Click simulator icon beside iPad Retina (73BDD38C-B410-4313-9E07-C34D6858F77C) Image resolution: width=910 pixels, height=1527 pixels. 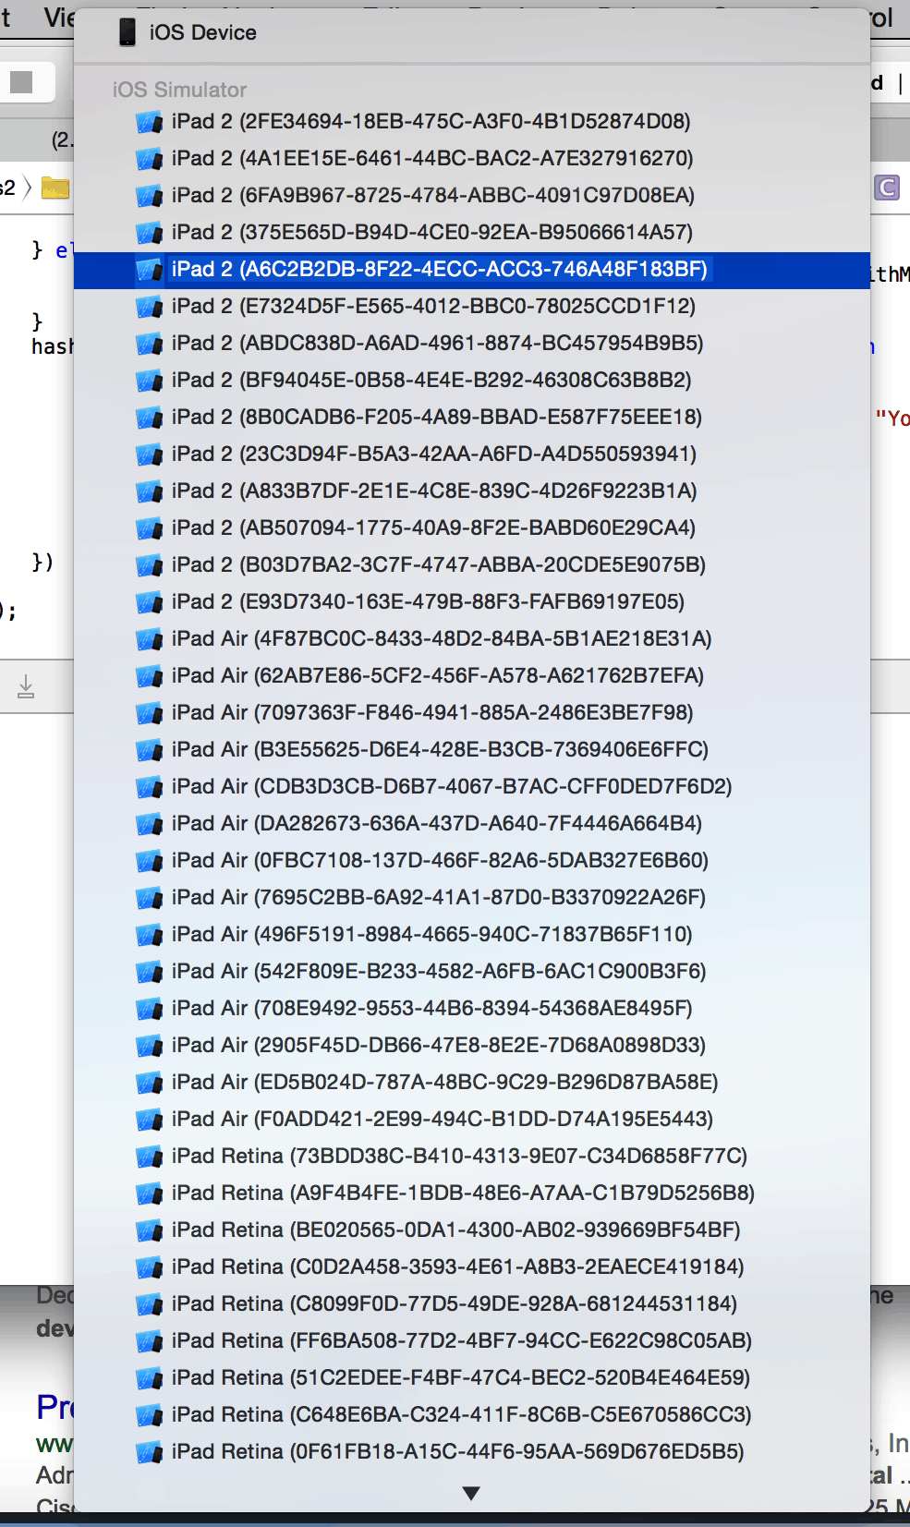click(150, 1157)
